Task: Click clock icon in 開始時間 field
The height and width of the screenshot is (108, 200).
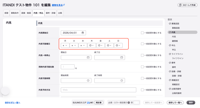Action: (x=88, y=80)
